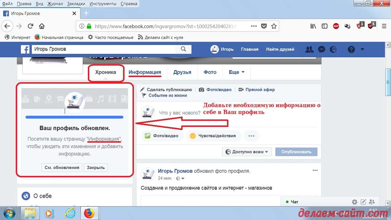Create a new group from the chat bar icon
391x220 pixels.
372,202
